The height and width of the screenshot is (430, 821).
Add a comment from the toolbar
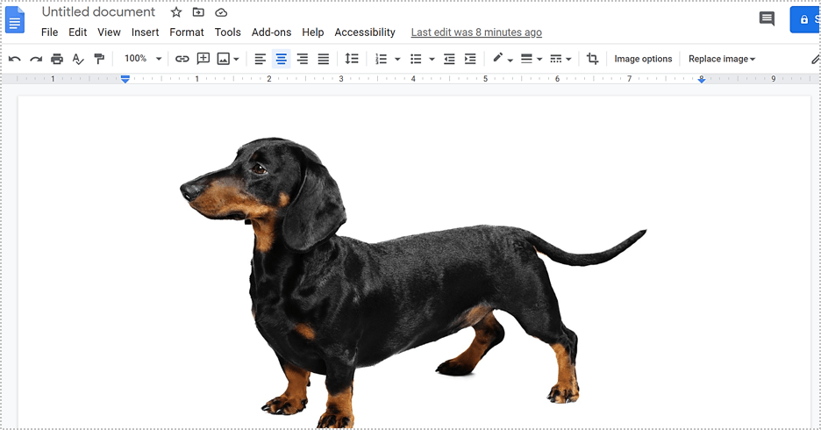(203, 59)
